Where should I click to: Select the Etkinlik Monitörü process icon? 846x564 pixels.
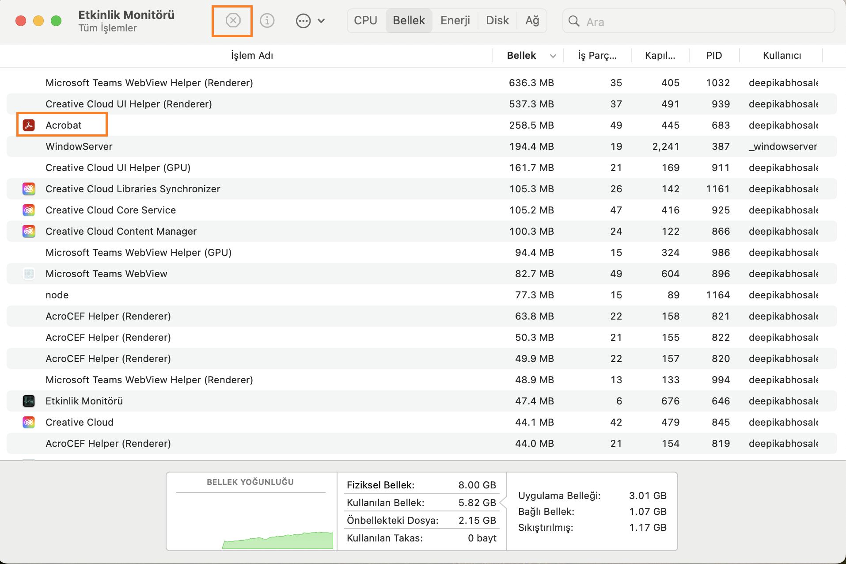pyautogui.click(x=29, y=401)
